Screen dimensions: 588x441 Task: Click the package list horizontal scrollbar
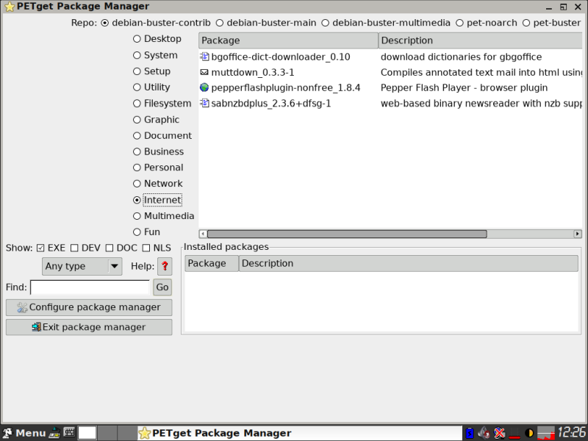346,234
